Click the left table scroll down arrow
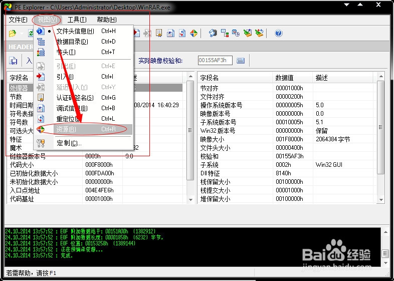 (190, 200)
